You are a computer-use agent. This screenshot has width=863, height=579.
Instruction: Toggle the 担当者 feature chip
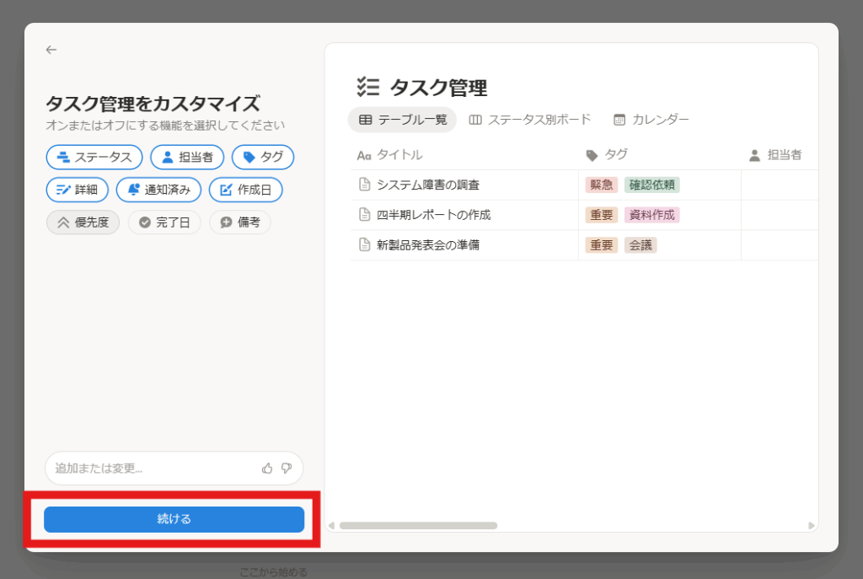point(187,157)
